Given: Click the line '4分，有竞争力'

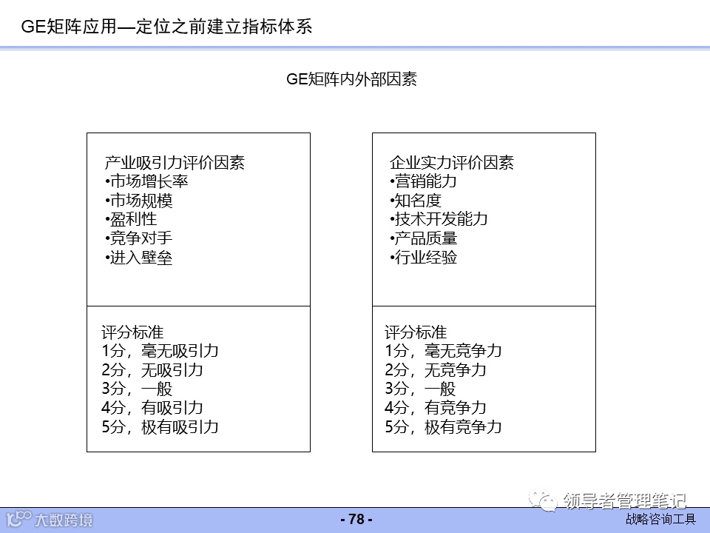Looking at the screenshot, I should coord(436,407).
